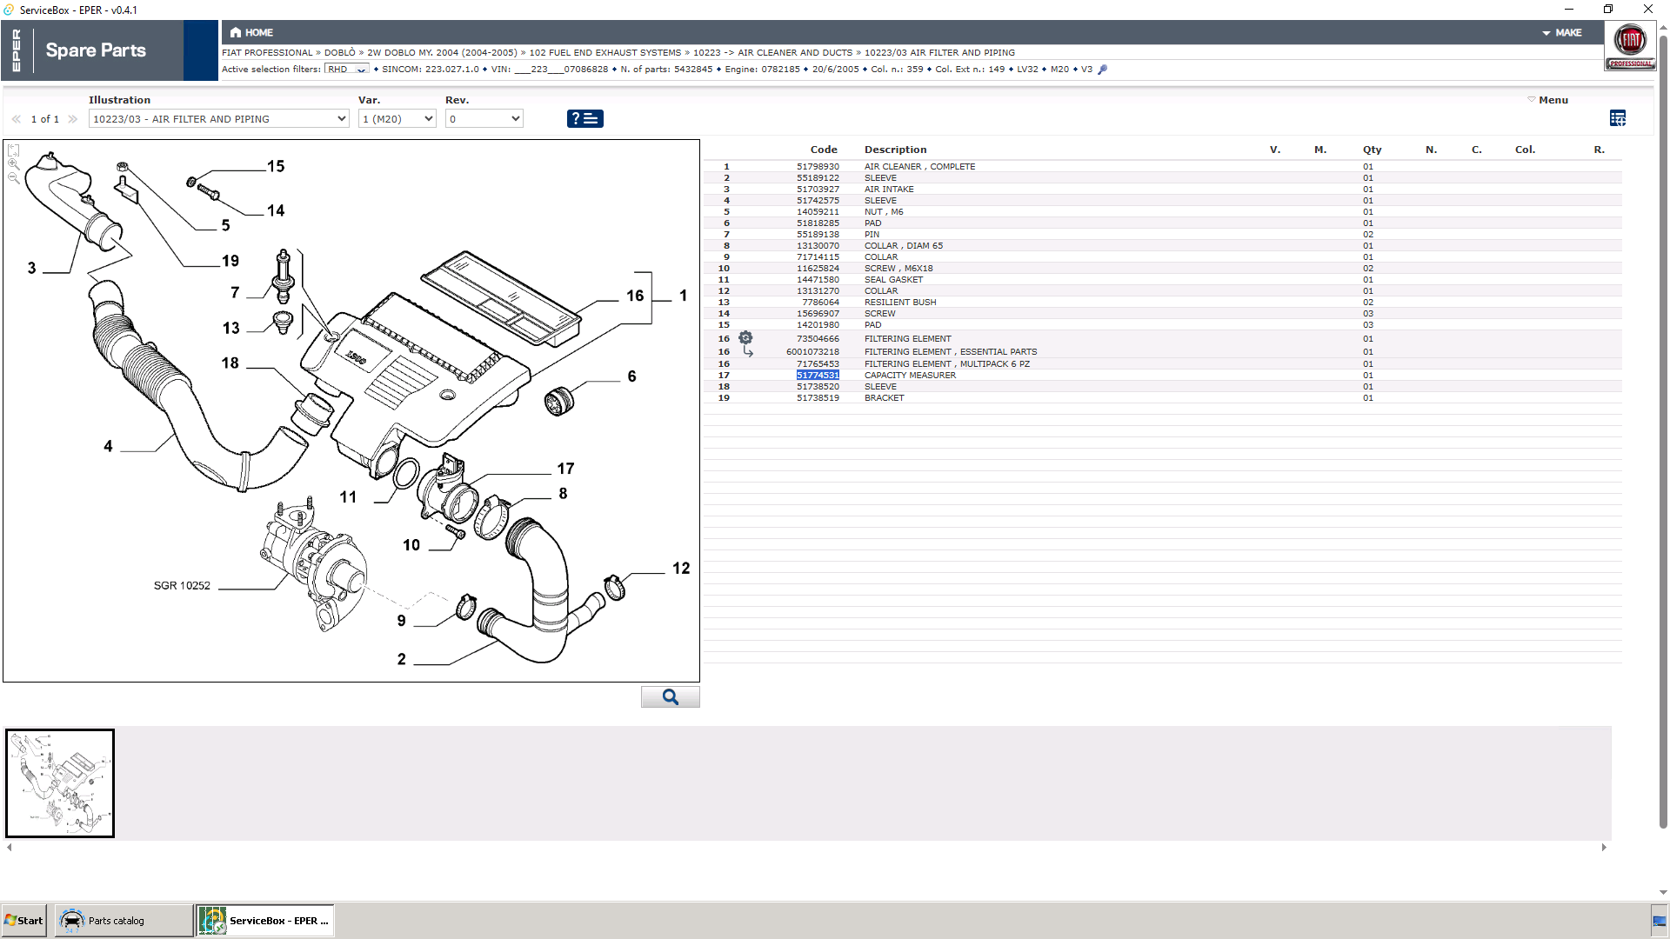Image resolution: width=1670 pixels, height=939 pixels.
Task: Click the table grid view icon
Action: click(1618, 118)
